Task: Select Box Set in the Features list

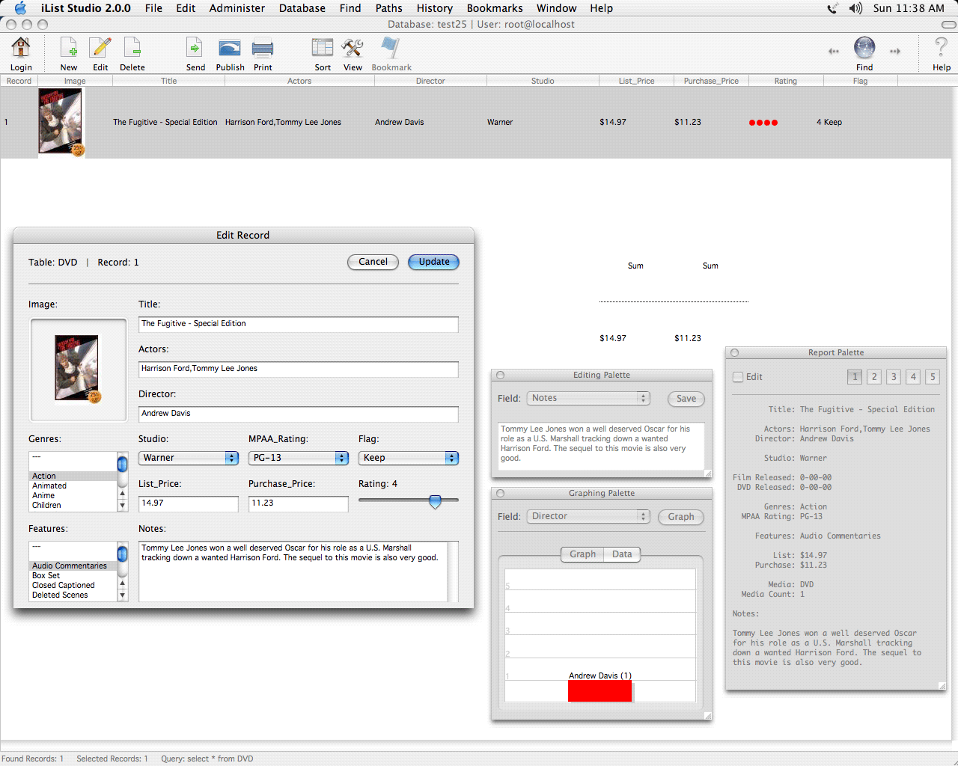Action: 73,576
